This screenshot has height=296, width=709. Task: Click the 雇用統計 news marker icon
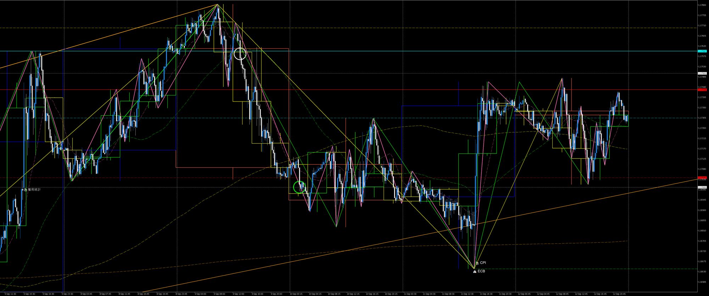(x=26, y=190)
